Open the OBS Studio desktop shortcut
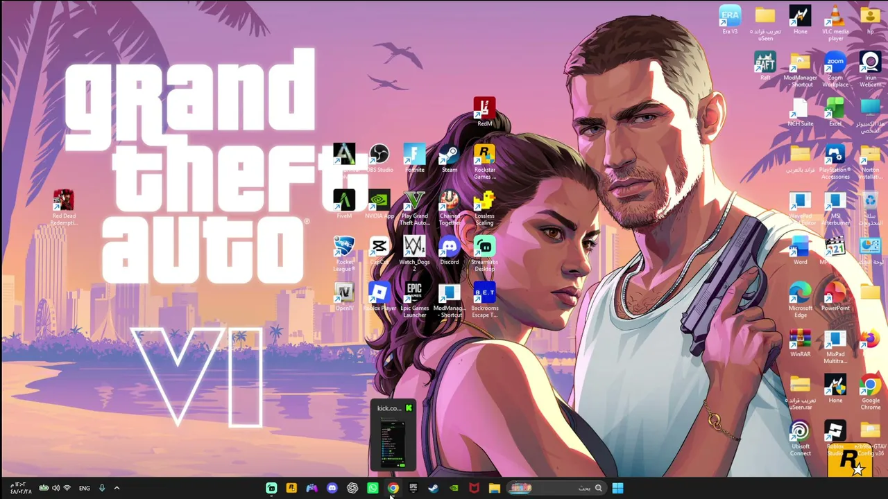 pos(379,159)
